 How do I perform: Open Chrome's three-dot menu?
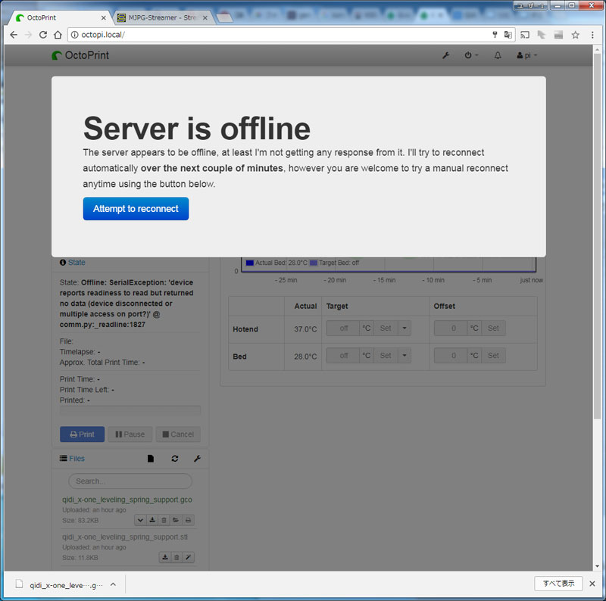click(592, 35)
